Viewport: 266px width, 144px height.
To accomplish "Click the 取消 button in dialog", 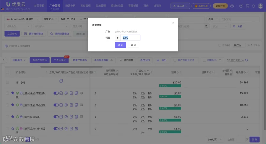I will [133, 45].
